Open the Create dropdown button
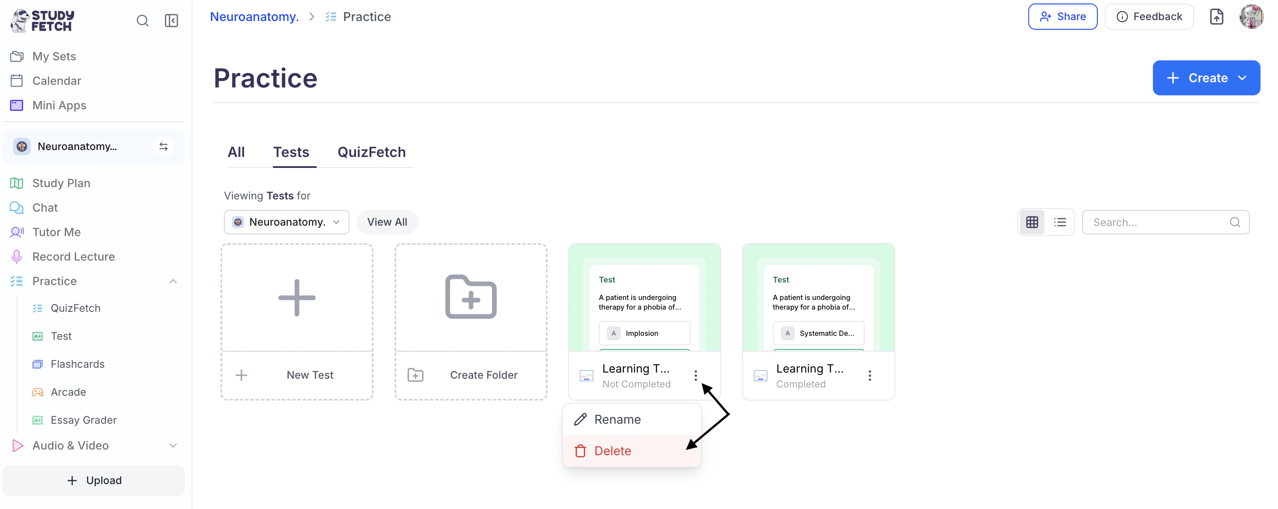 (x=1205, y=78)
